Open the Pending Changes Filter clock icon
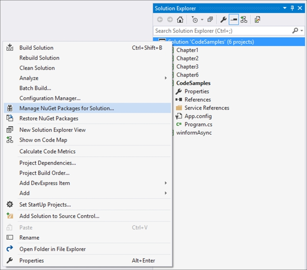The height and width of the screenshot is (270, 307). coord(195,20)
